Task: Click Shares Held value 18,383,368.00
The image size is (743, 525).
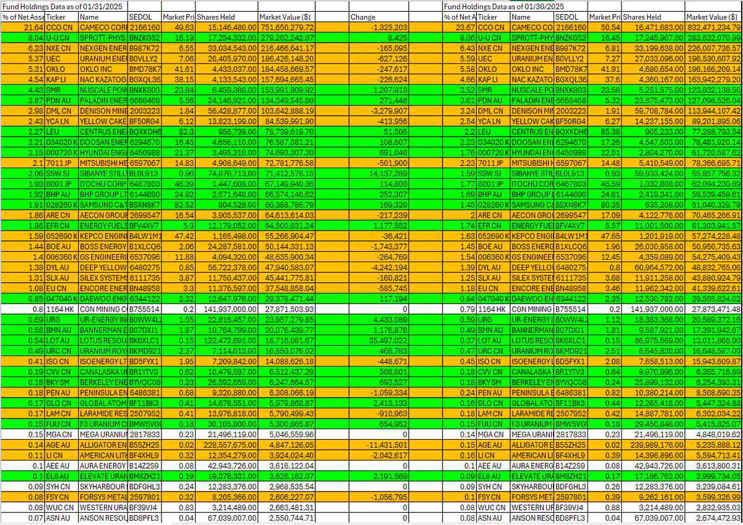Action: click(x=653, y=320)
